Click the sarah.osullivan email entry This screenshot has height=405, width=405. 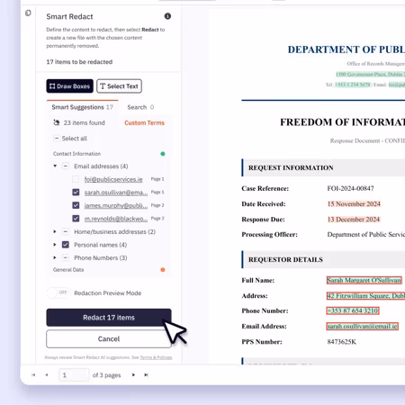tap(116, 193)
